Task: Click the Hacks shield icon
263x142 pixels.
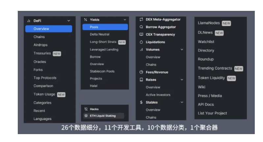Action: click(86, 109)
